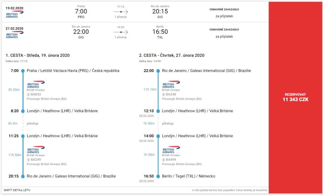Viewport: 323px width, 195px height.
Task: Click the British Airways logo above BA249
Action: [x=36, y=150]
